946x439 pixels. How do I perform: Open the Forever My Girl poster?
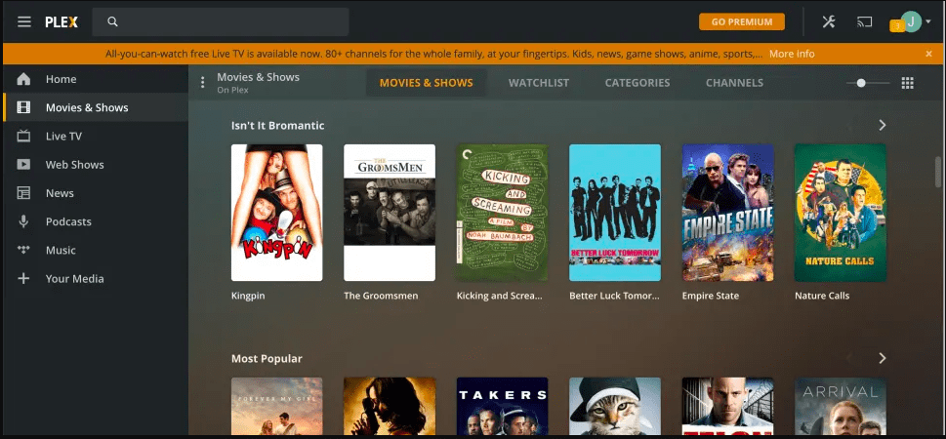(x=277, y=406)
